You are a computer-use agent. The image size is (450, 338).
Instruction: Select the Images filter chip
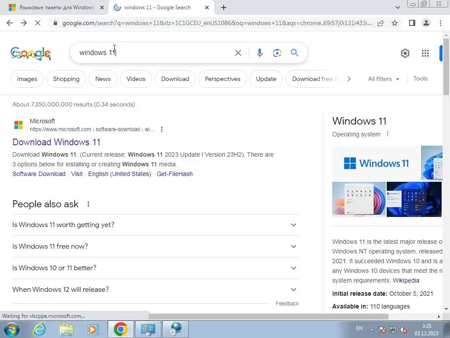[x=27, y=79]
